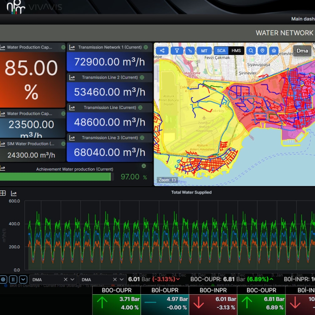315x315 pixels.
Task: Select the map draw/measure tool icon
Action: (190, 51)
